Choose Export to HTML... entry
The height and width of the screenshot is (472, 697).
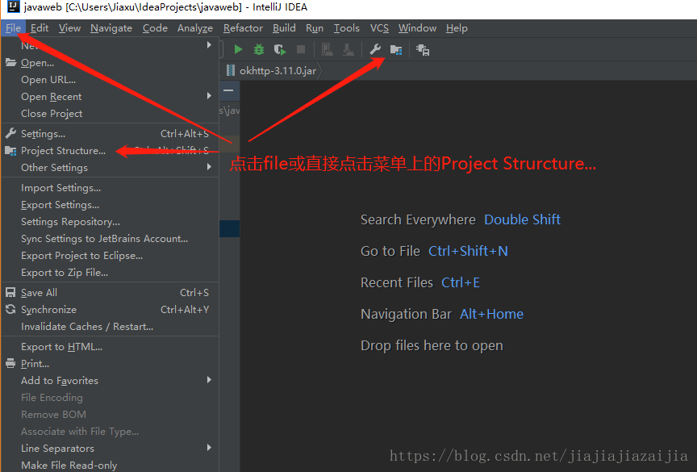pyautogui.click(x=111, y=346)
